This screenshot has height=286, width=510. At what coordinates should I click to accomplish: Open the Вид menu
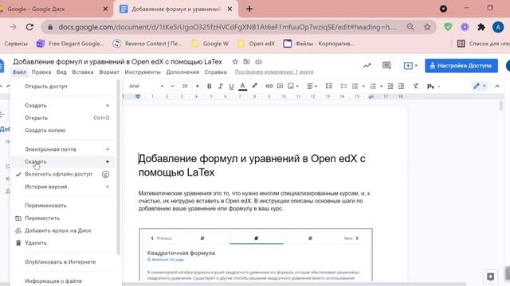point(61,72)
